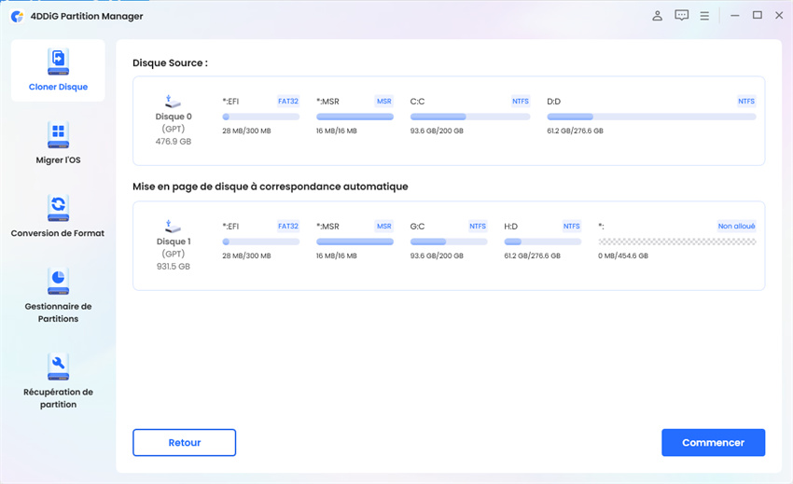793x484 pixels.
Task: Click the Cloner Disque sidebar icon
Action: (58, 62)
